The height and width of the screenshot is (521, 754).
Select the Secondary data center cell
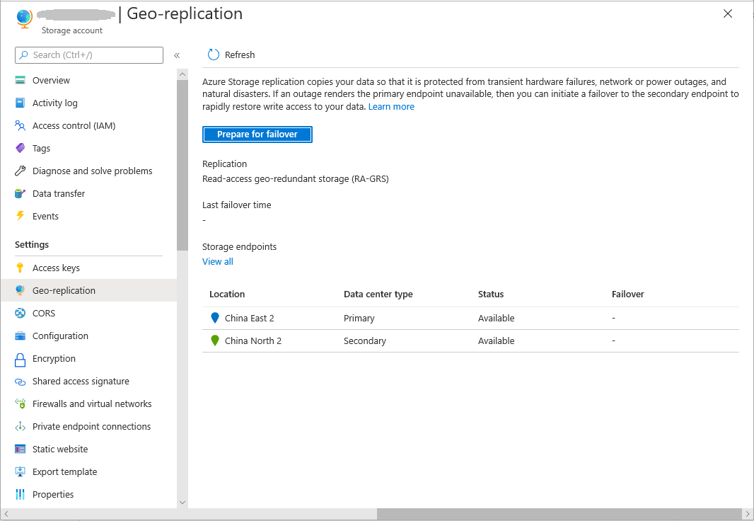click(364, 341)
